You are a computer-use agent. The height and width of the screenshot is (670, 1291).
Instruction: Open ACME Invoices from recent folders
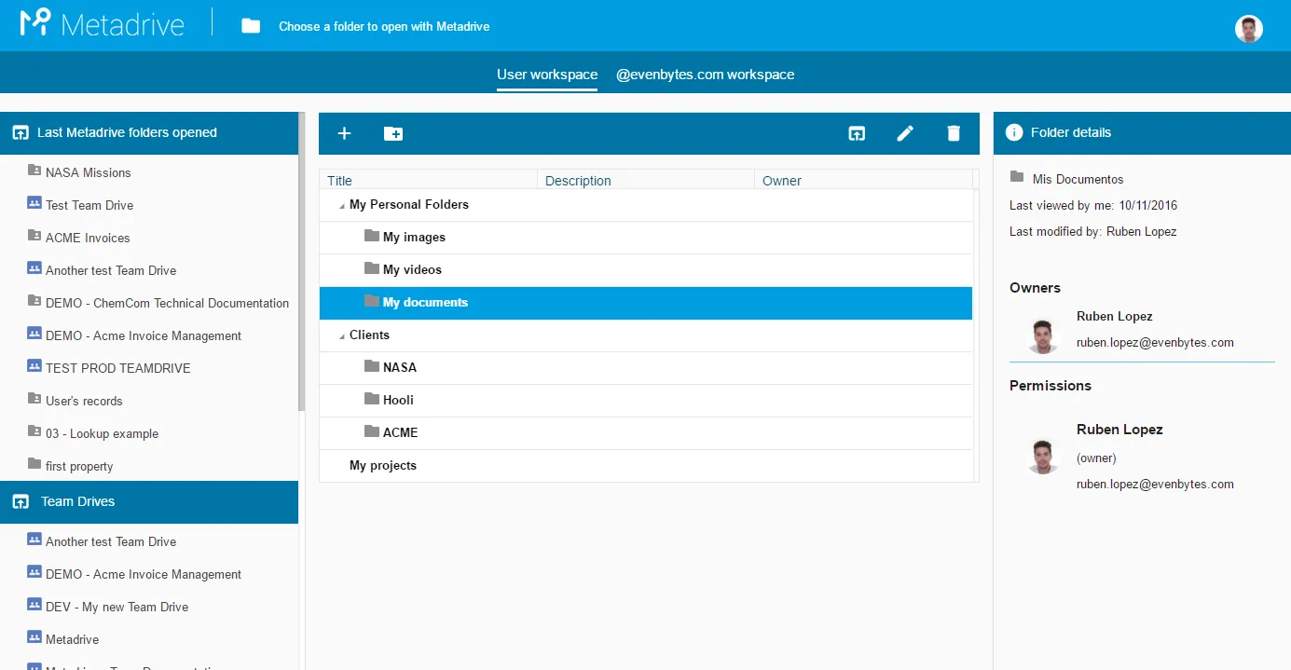tap(88, 238)
